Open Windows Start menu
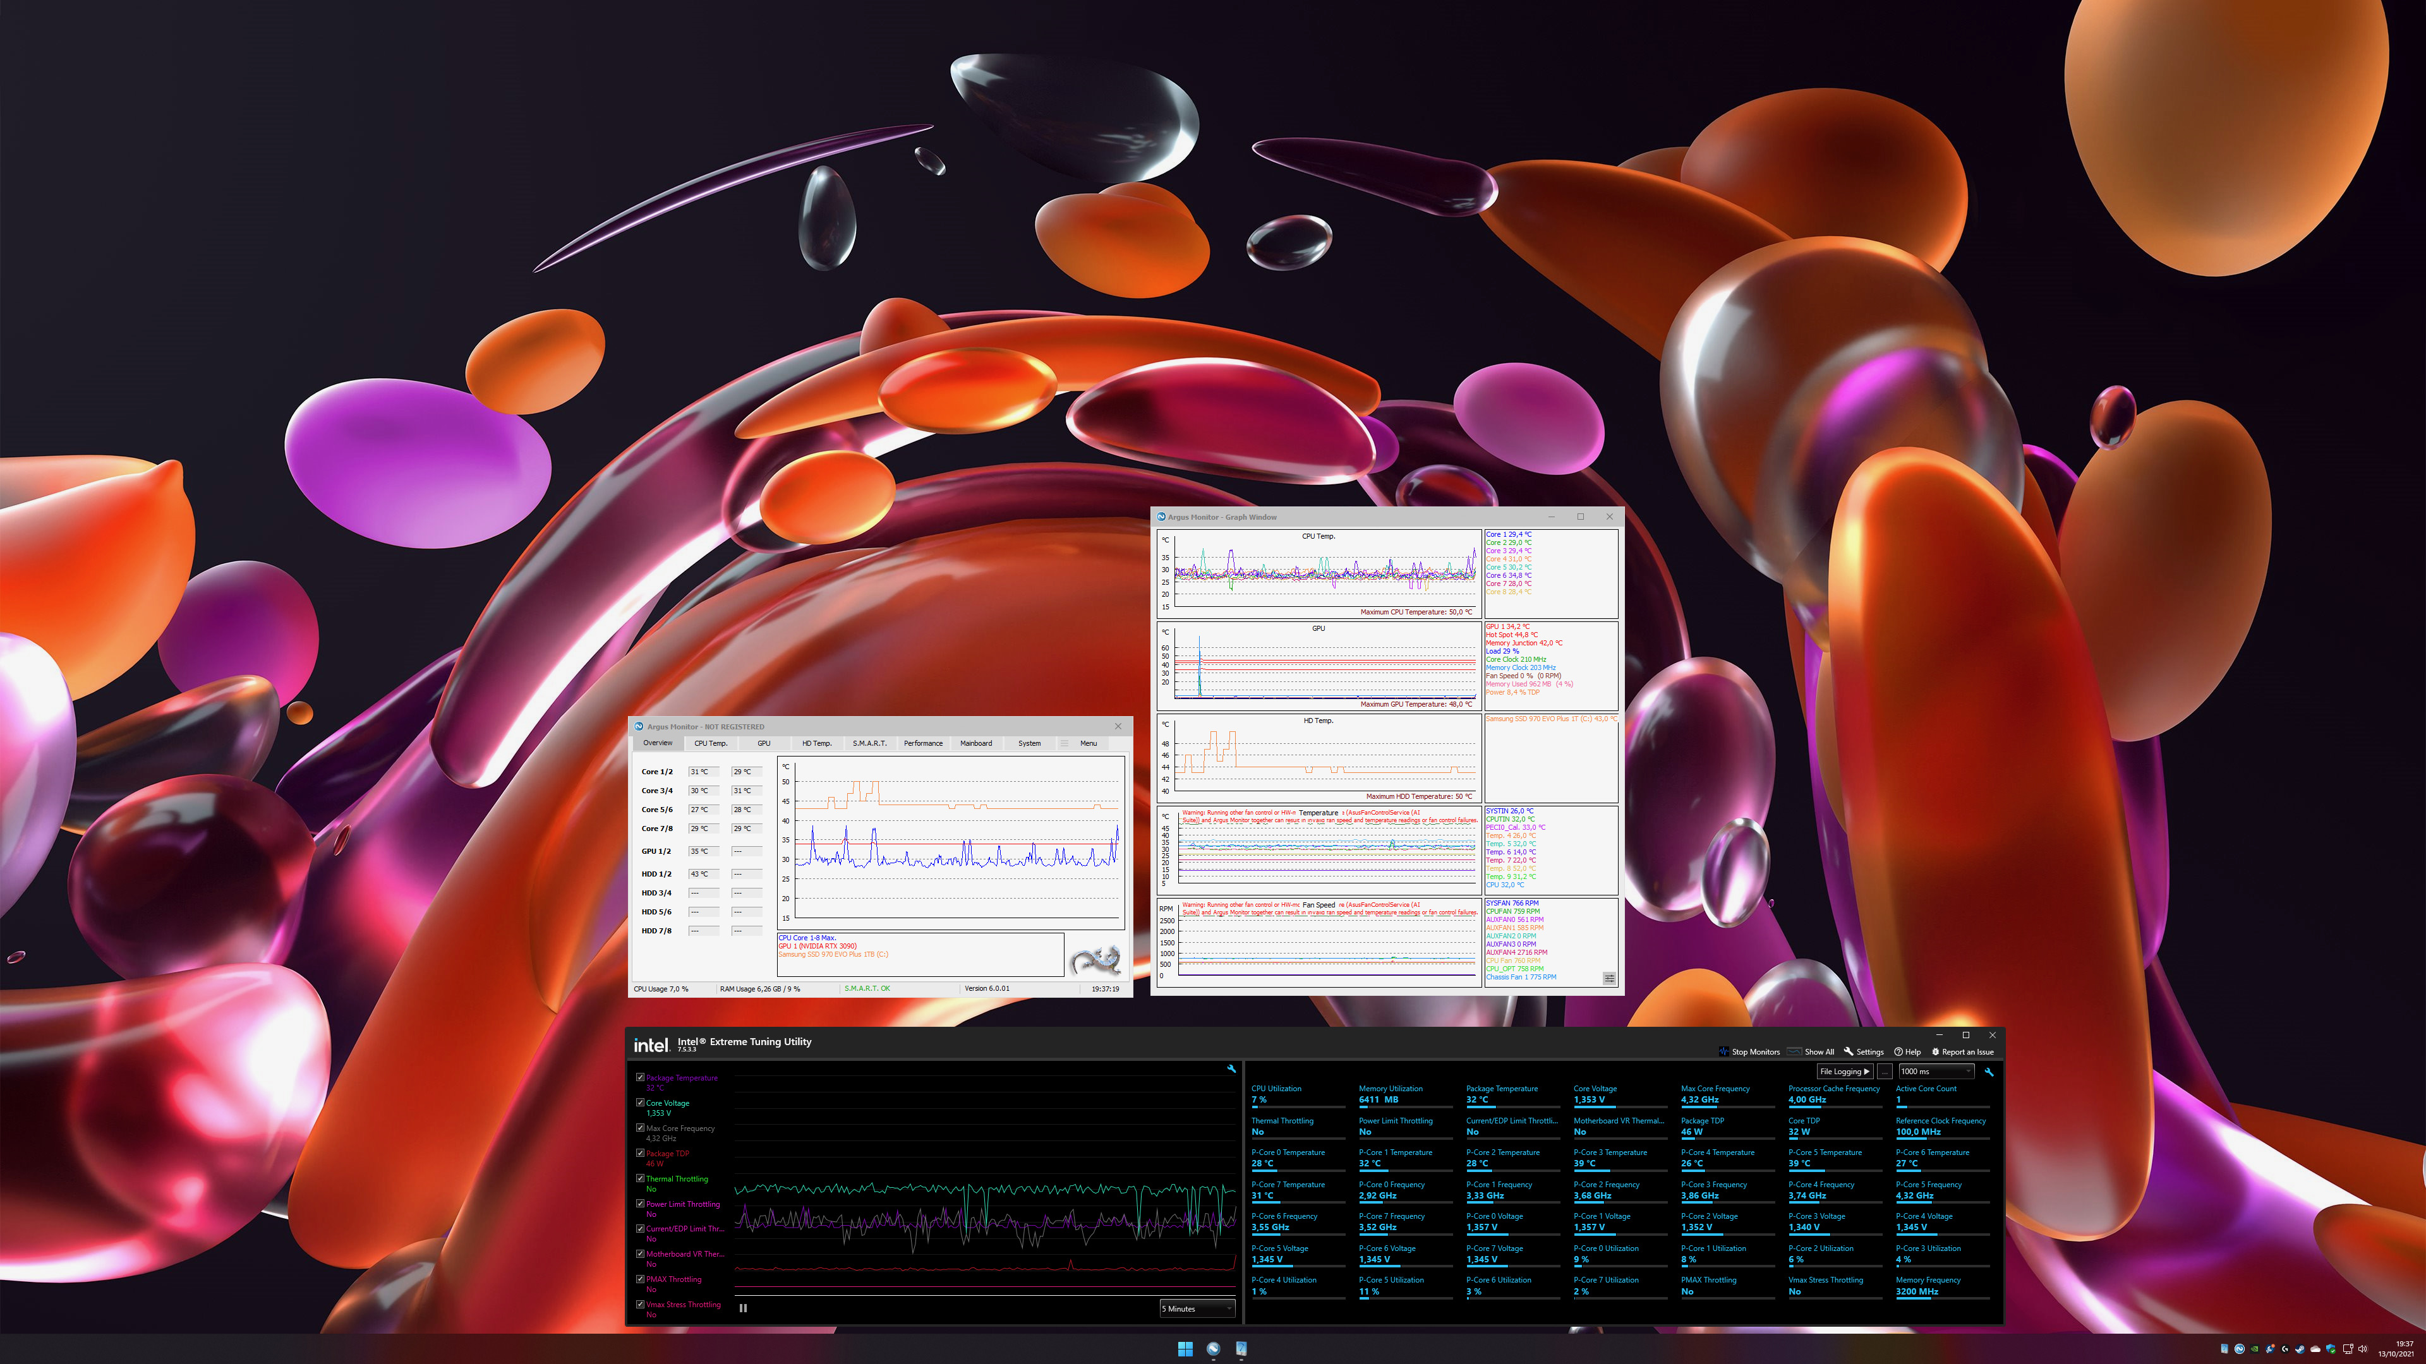This screenshot has height=1364, width=2426. coord(1185,1348)
